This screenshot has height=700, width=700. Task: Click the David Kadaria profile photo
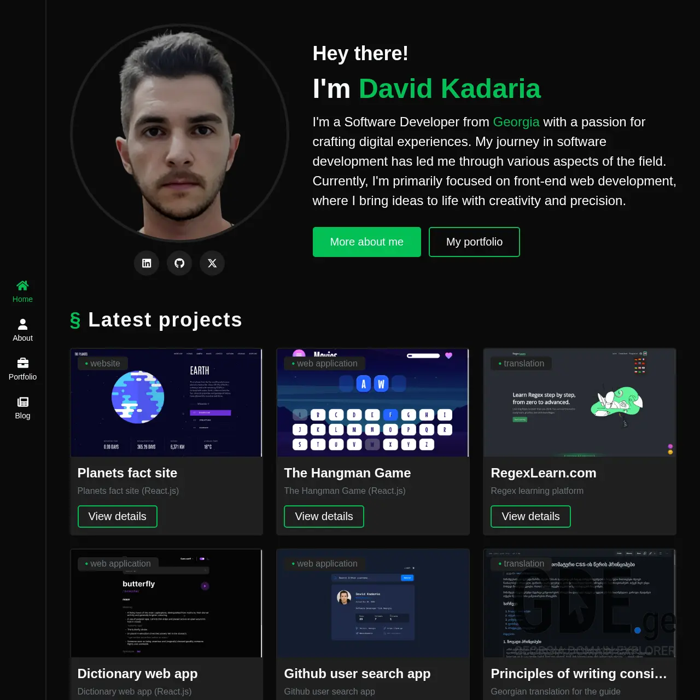(x=179, y=132)
